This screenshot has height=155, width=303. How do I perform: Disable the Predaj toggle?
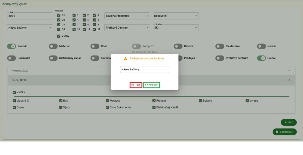[262, 58]
